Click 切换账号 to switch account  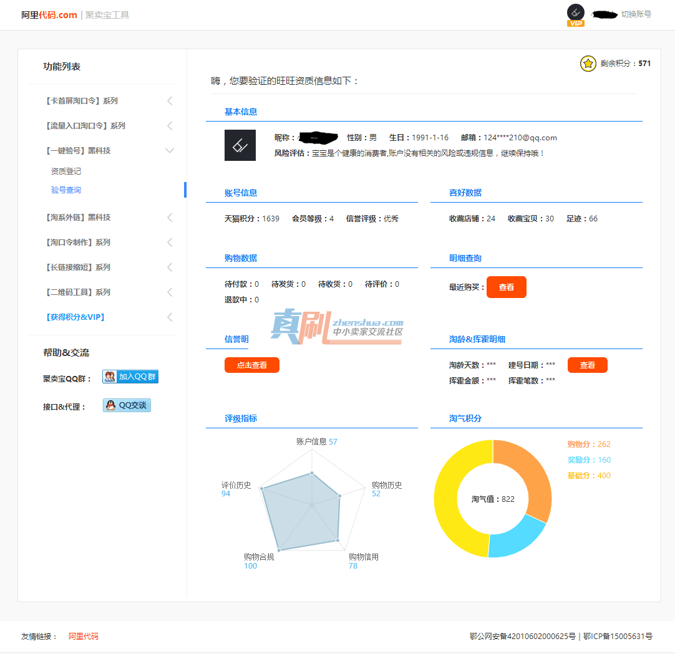[636, 14]
